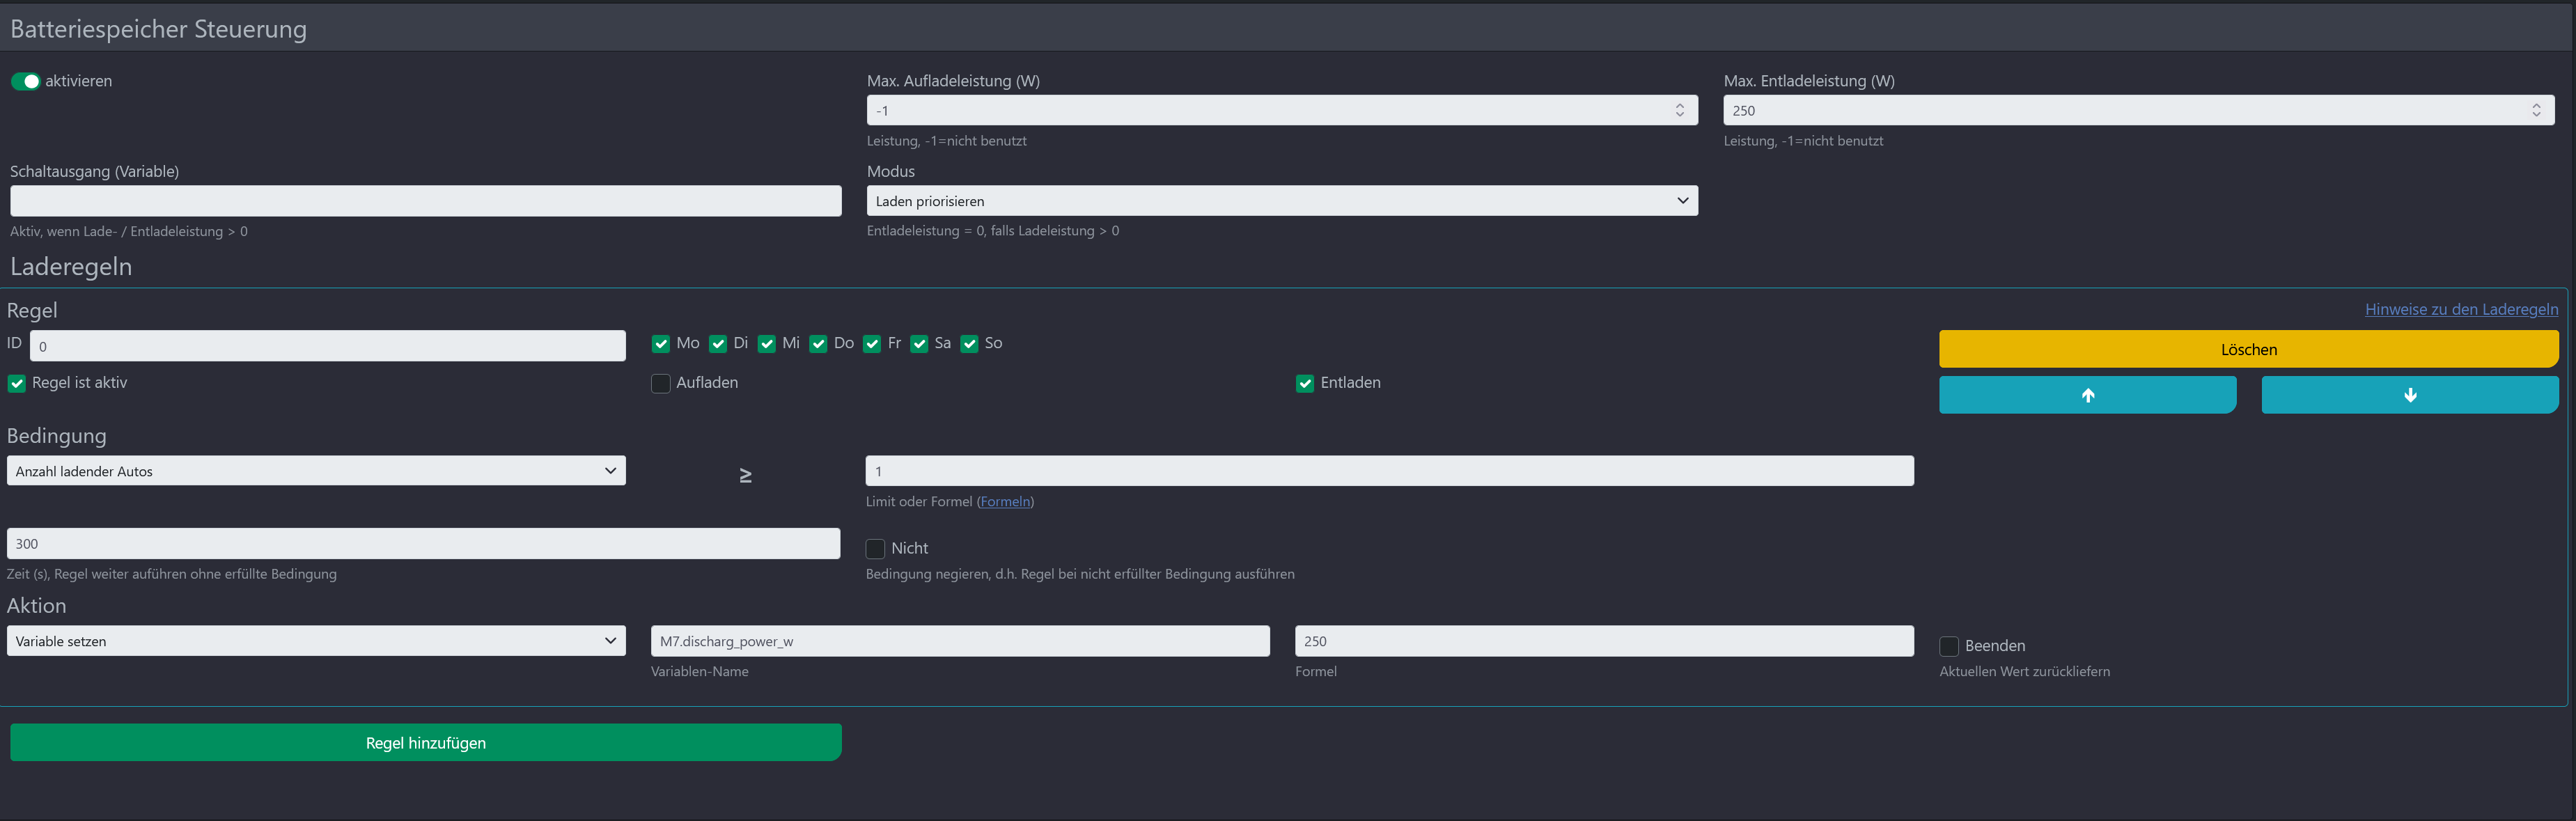Open Bedingung dropdown Anzahl ladender Autos

(x=316, y=471)
